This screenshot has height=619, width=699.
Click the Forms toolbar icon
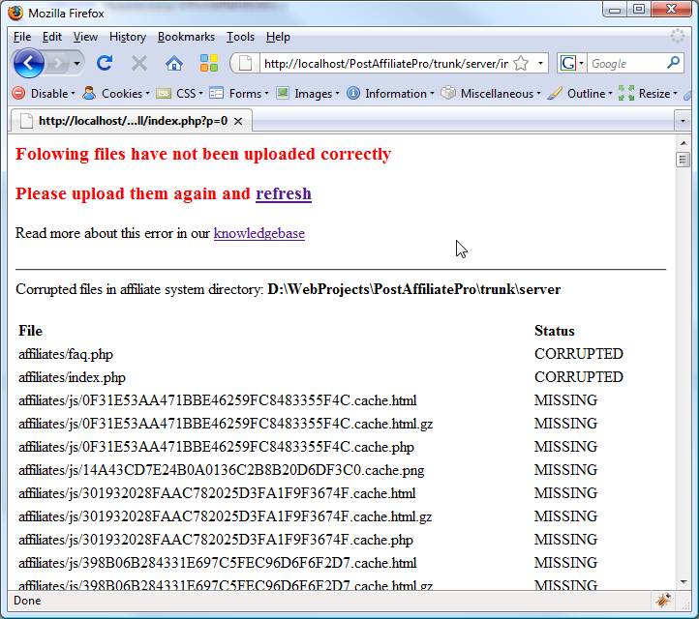click(216, 93)
